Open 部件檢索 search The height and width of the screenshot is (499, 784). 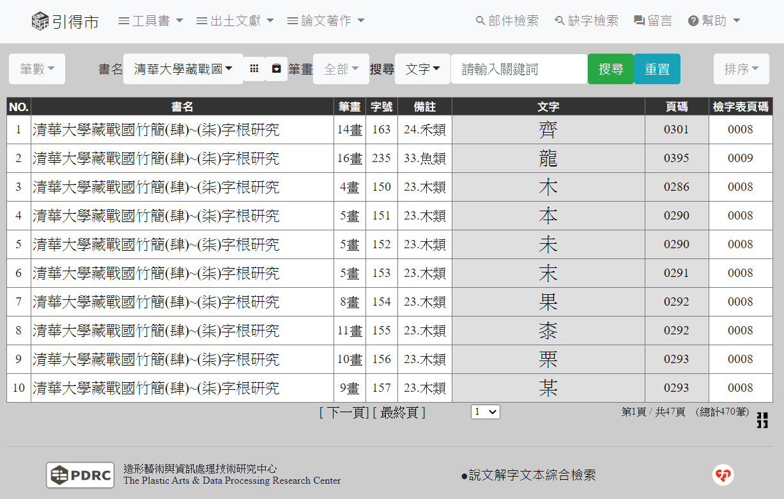[x=507, y=21]
